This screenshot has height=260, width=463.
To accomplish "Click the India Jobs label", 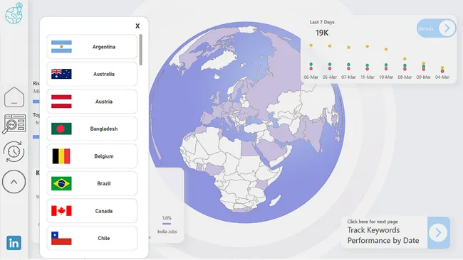I will coord(167,232).
